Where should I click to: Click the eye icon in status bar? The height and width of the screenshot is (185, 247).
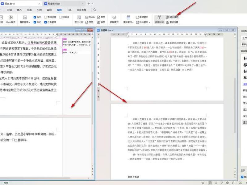coord(203,183)
